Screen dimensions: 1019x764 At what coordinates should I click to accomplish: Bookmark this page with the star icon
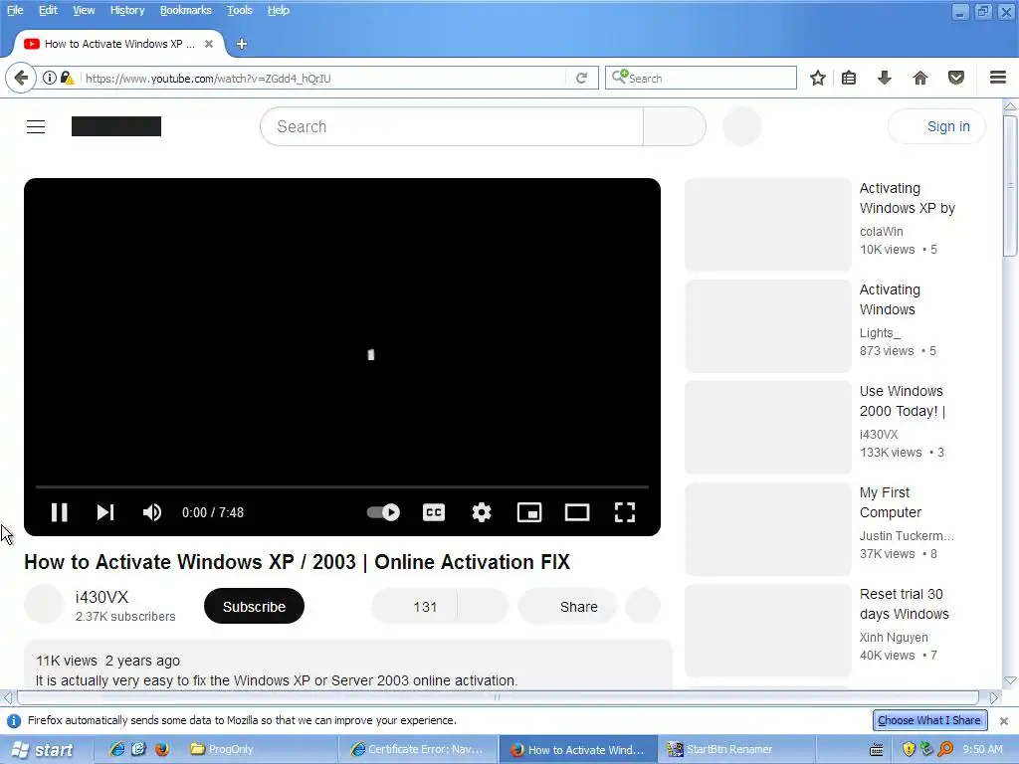tap(818, 78)
